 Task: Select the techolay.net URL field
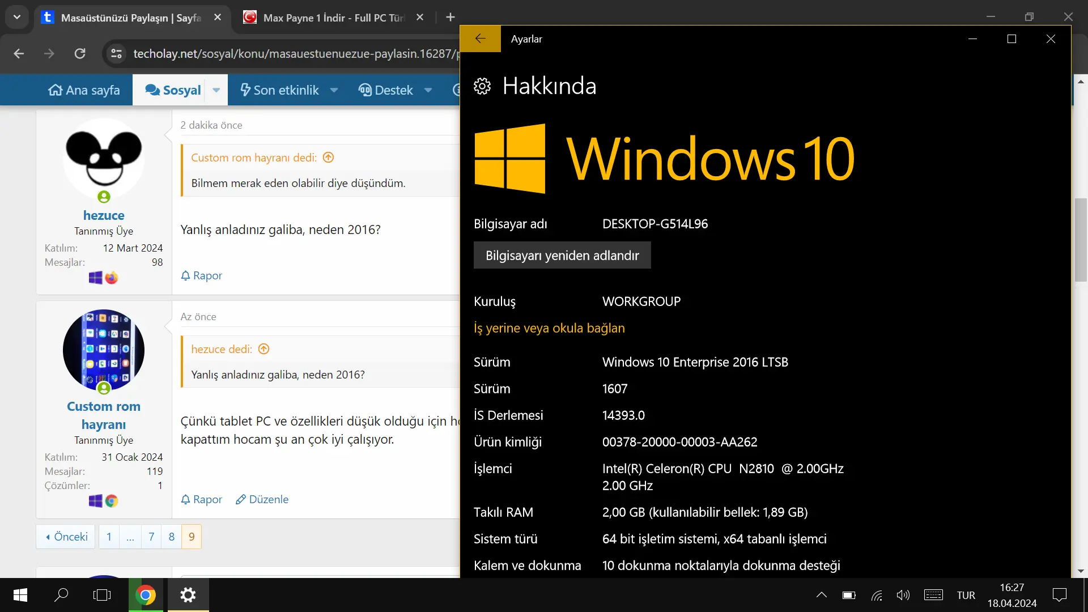pos(295,54)
